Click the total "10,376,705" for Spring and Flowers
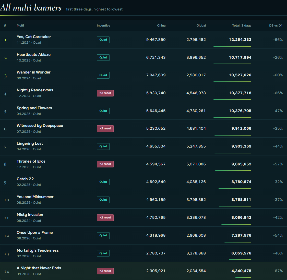Screen dimensions: 287x280 click(x=240, y=111)
